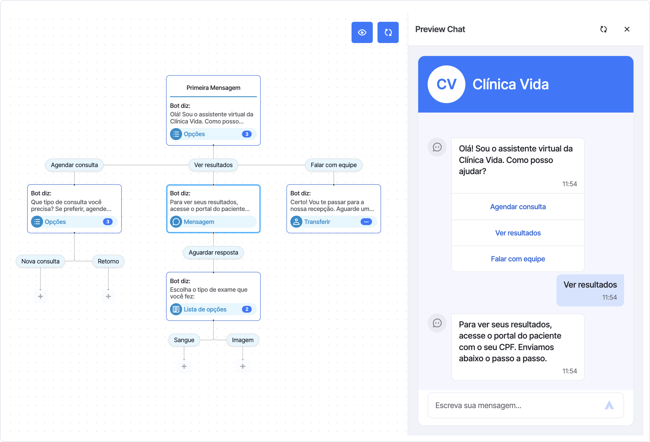Click the minus badge on Transferir

pyautogui.click(x=366, y=222)
